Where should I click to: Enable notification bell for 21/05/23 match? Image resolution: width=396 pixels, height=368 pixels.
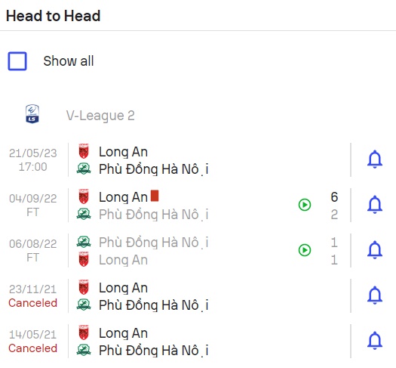pyautogui.click(x=375, y=159)
